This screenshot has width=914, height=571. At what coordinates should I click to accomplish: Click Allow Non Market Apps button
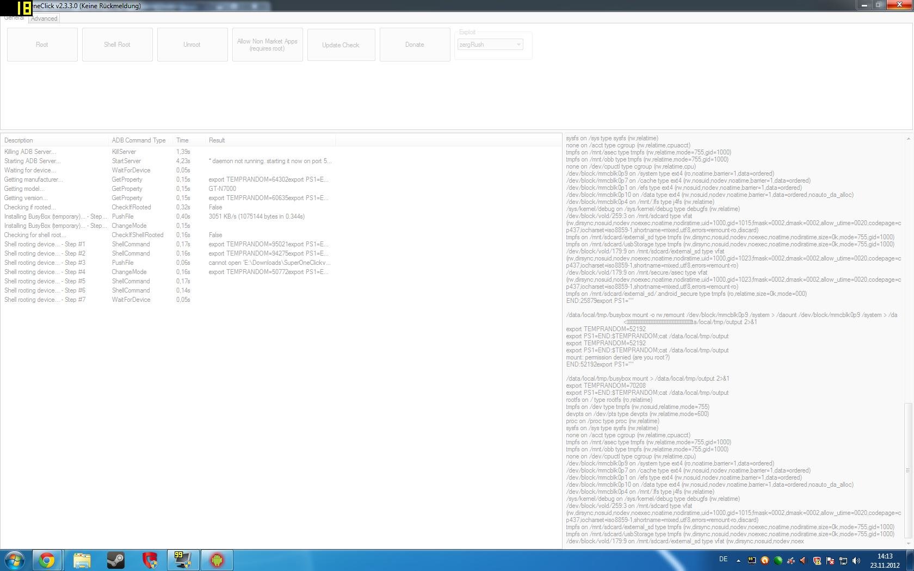pos(267,45)
